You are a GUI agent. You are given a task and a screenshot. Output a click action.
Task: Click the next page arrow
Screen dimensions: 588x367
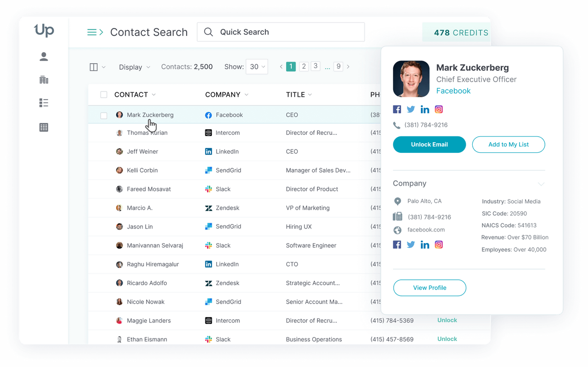348,67
